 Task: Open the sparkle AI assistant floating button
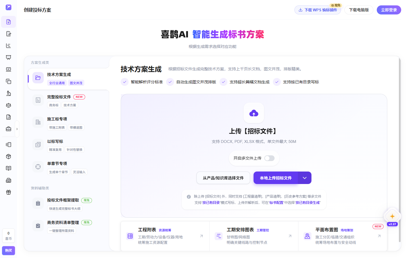[392, 216]
